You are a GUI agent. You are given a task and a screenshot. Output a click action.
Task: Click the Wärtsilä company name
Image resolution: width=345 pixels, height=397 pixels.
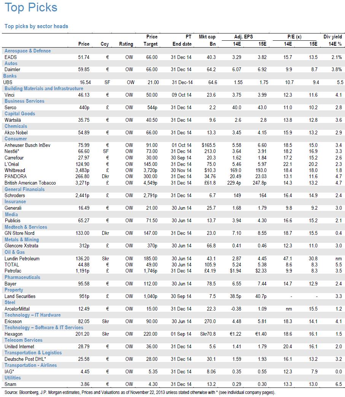point(13,120)
